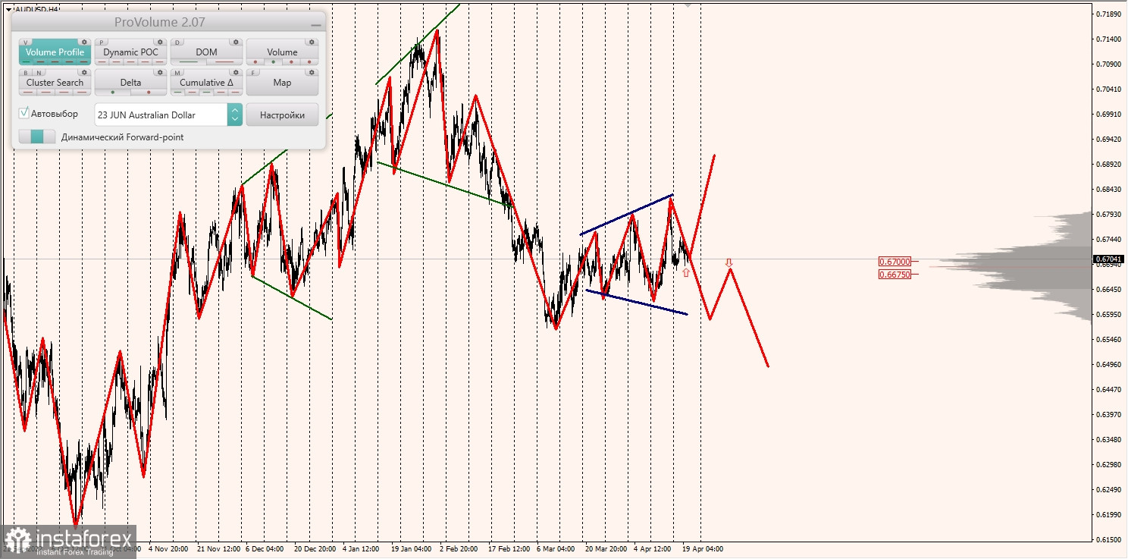Collapse the ProVolume 2.07 panel
The height and width of the screenshot is (559, 1128).
coord(316,25)
